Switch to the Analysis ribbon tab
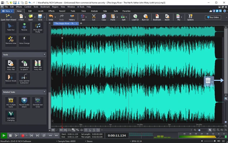 [94, 11]
